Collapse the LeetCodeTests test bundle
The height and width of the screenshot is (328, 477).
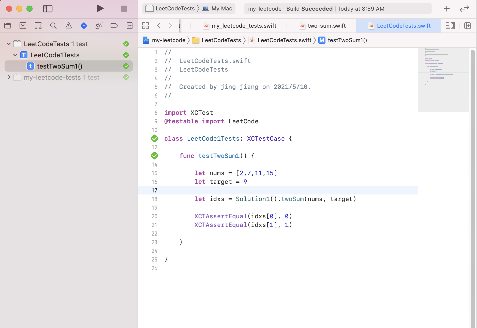point(9,44)
